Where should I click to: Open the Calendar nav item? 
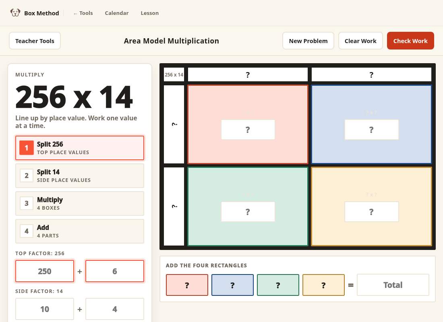click(x=117, y=13)
